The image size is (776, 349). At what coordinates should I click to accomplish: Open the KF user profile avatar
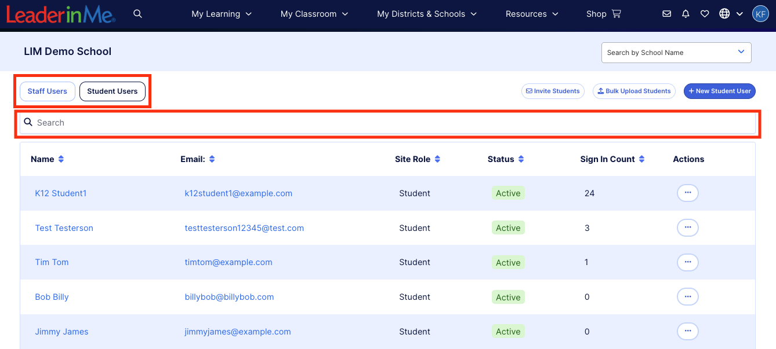[x=760, y=14]
